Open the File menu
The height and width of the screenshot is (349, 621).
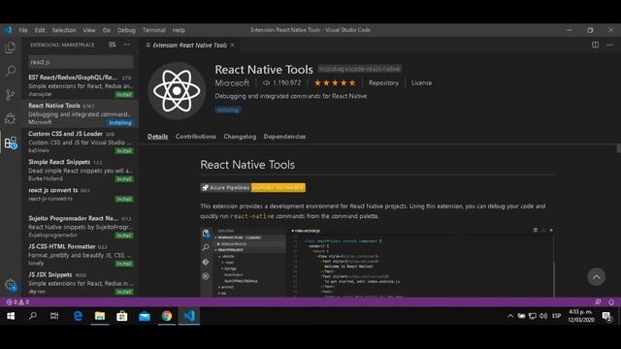click(x=23, y=30)
